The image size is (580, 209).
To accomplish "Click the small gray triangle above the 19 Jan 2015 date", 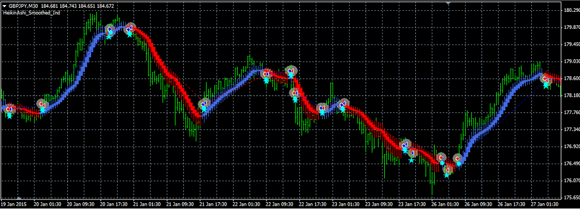I will [19, 198].
